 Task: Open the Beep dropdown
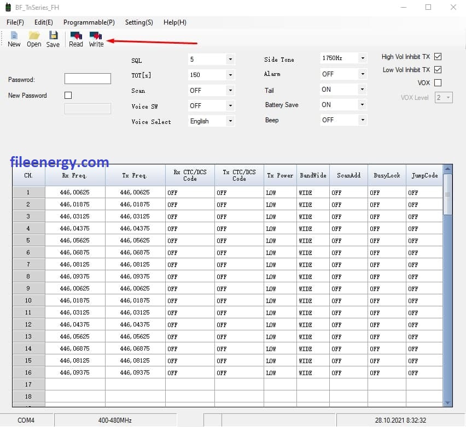(363, 120)
